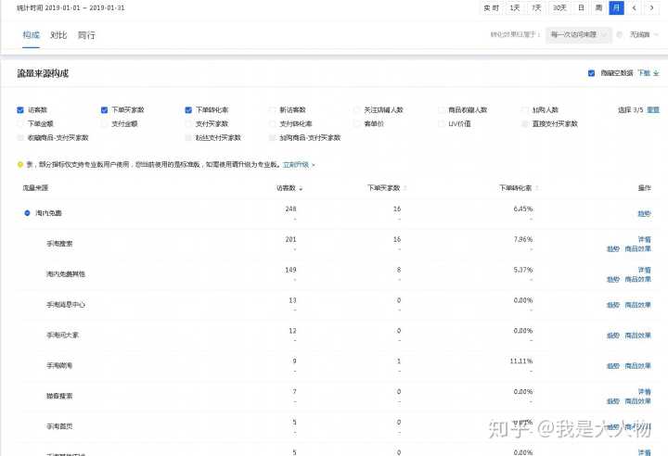668x456 pixels.
Task: Open 详情 link for the 手淘搜索 row
Action: click(645, 239)
